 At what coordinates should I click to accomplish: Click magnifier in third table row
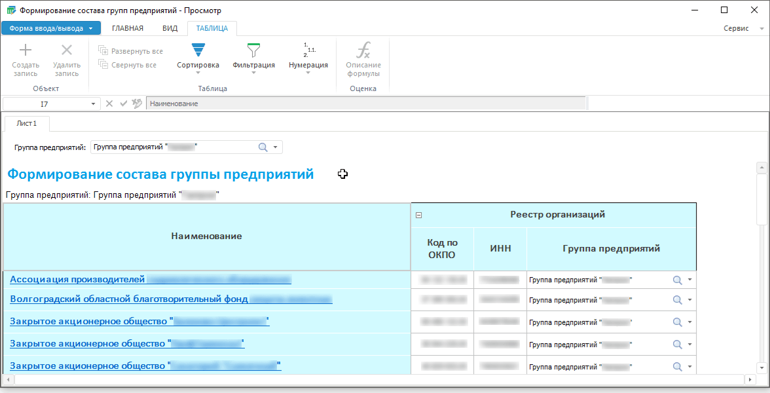point(677,322)
